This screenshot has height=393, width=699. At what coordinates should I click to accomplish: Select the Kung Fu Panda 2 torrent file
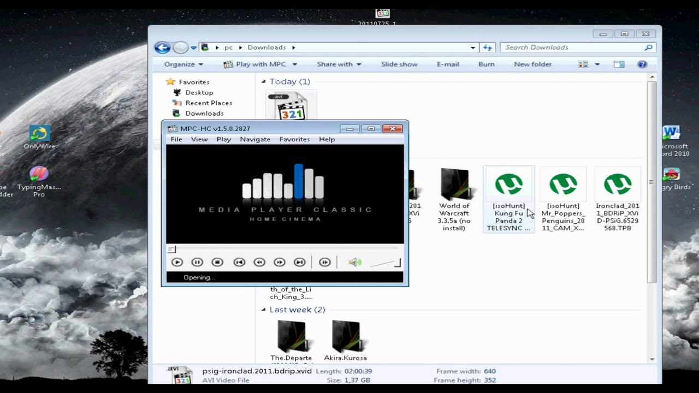[x=508, y=200]
